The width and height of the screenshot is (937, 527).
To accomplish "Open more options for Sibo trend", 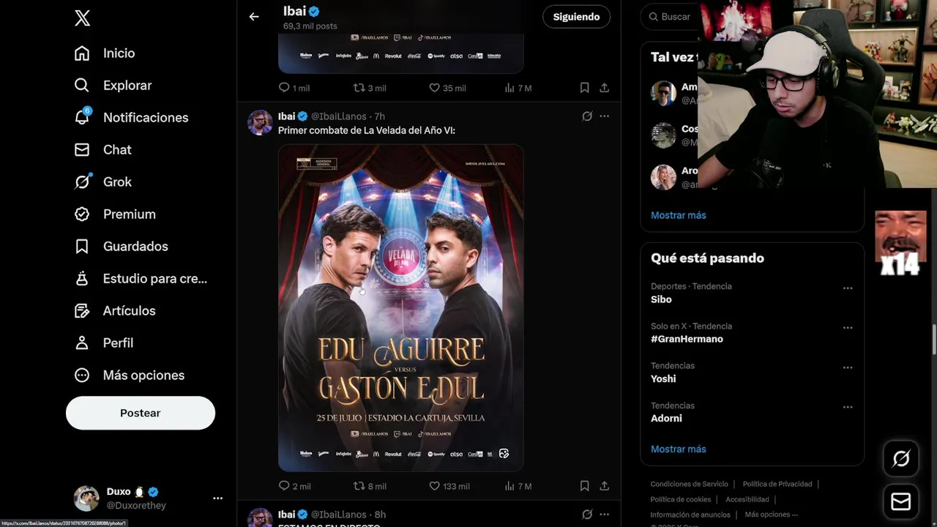I will (848, 288).
